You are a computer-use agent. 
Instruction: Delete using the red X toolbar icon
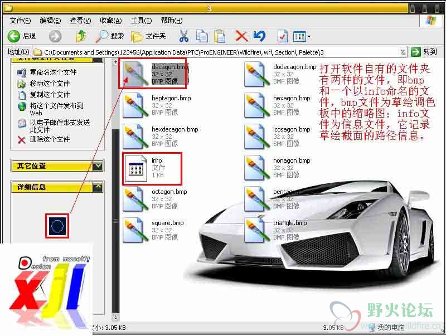coord(241,36)
